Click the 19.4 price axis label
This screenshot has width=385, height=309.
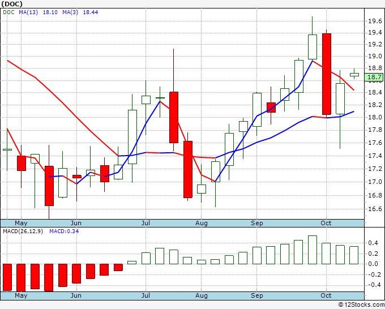pos(375,32)
